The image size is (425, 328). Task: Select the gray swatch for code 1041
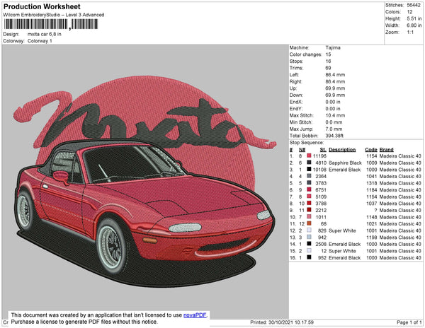(309, 176)
